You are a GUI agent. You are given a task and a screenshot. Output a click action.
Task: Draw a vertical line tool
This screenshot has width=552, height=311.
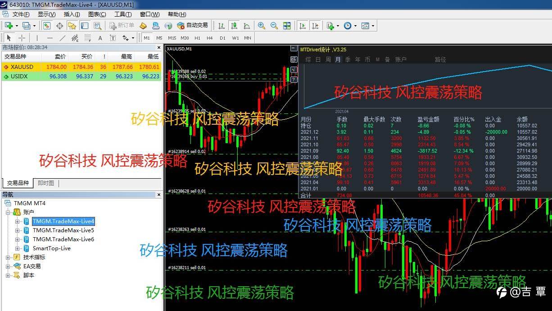click(x=37, y=38)
